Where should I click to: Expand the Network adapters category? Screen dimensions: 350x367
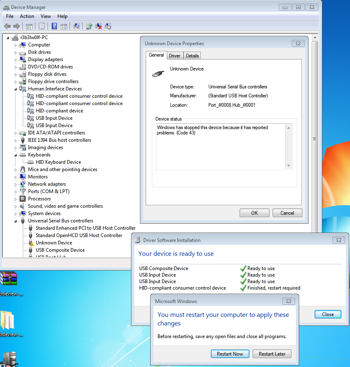click(x=16, y=184)
